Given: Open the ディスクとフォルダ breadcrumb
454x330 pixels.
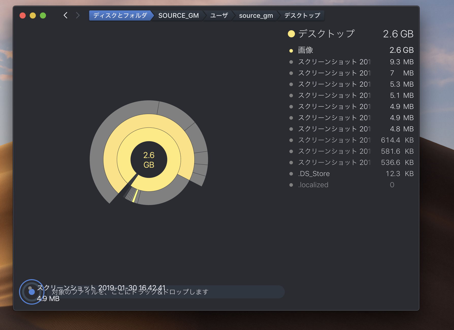Looking at the screenshot, I should (x=120, y=15).
